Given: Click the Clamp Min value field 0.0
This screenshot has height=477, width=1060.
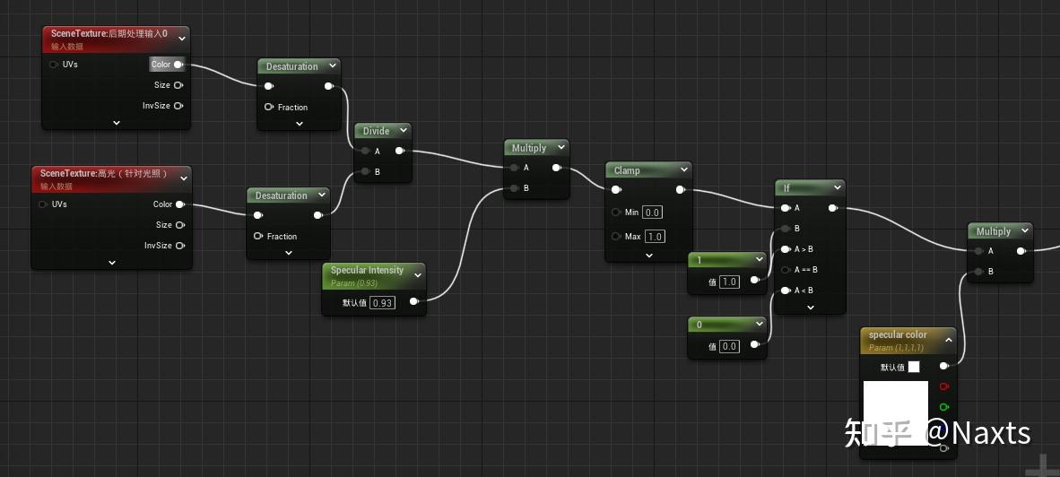Looking at the screenshot, I should 652,212.
